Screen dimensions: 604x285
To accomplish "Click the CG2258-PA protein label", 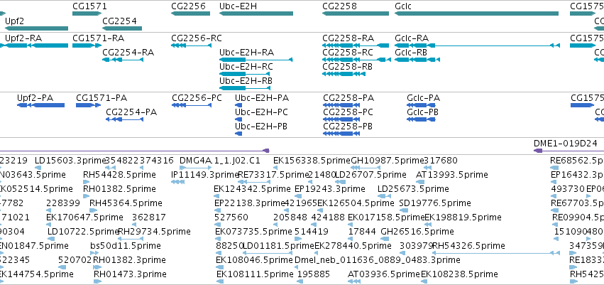I will point(348,98).
